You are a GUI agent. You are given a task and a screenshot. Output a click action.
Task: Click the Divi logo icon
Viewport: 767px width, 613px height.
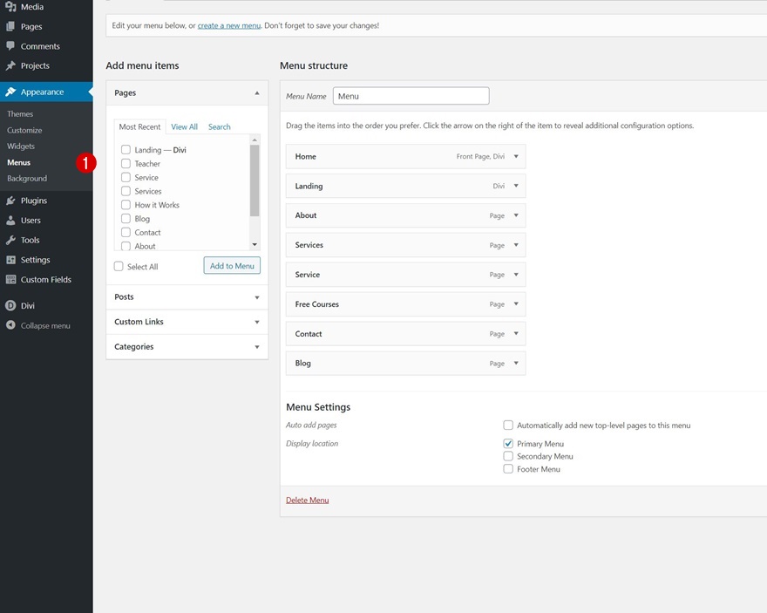[11, 306]
